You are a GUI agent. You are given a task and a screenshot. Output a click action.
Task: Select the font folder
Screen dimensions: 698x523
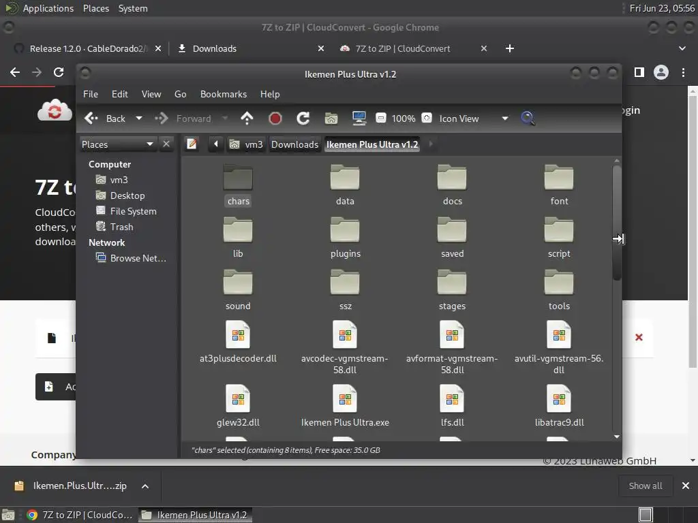559,185
